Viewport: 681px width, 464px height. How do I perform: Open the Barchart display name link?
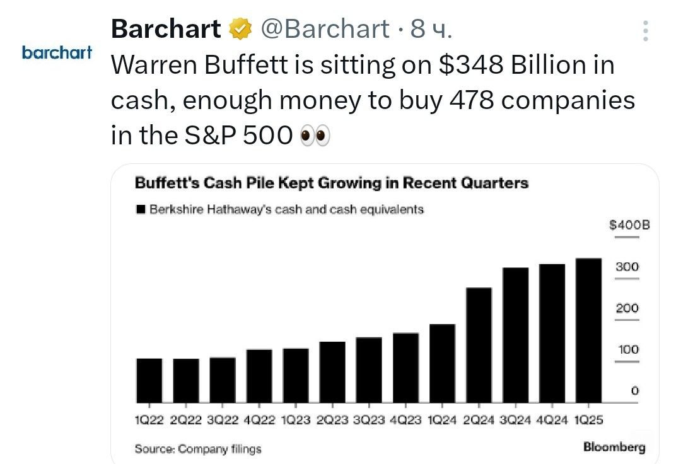coord(166,29)
